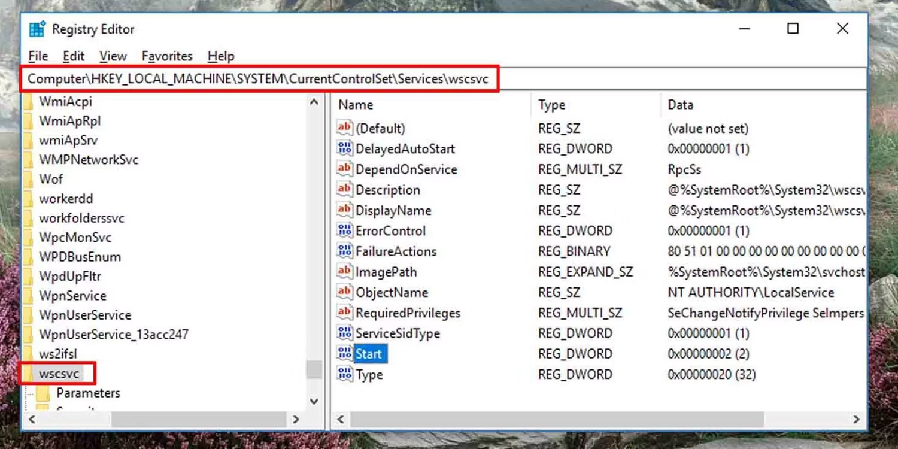Select the wscsvc key in tree

coord(59,374)
